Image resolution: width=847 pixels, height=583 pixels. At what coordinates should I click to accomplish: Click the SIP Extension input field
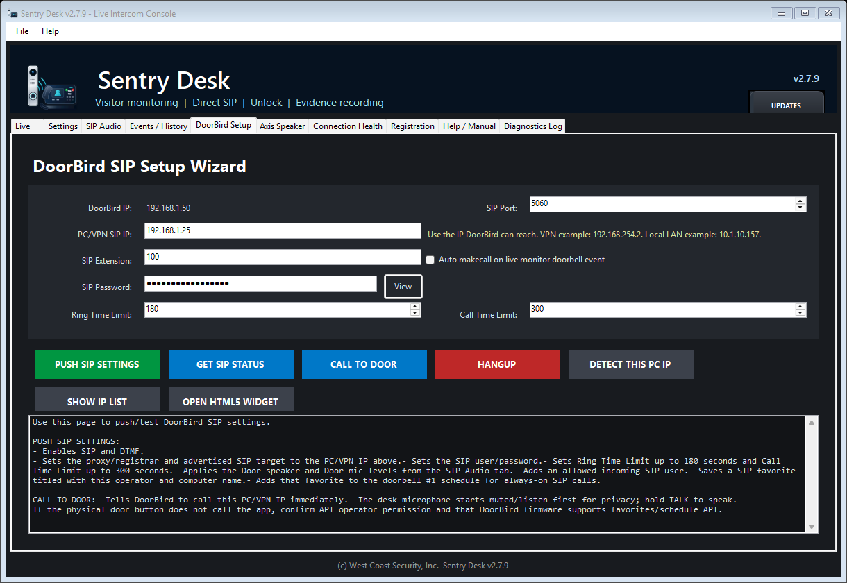coord(283,257)
